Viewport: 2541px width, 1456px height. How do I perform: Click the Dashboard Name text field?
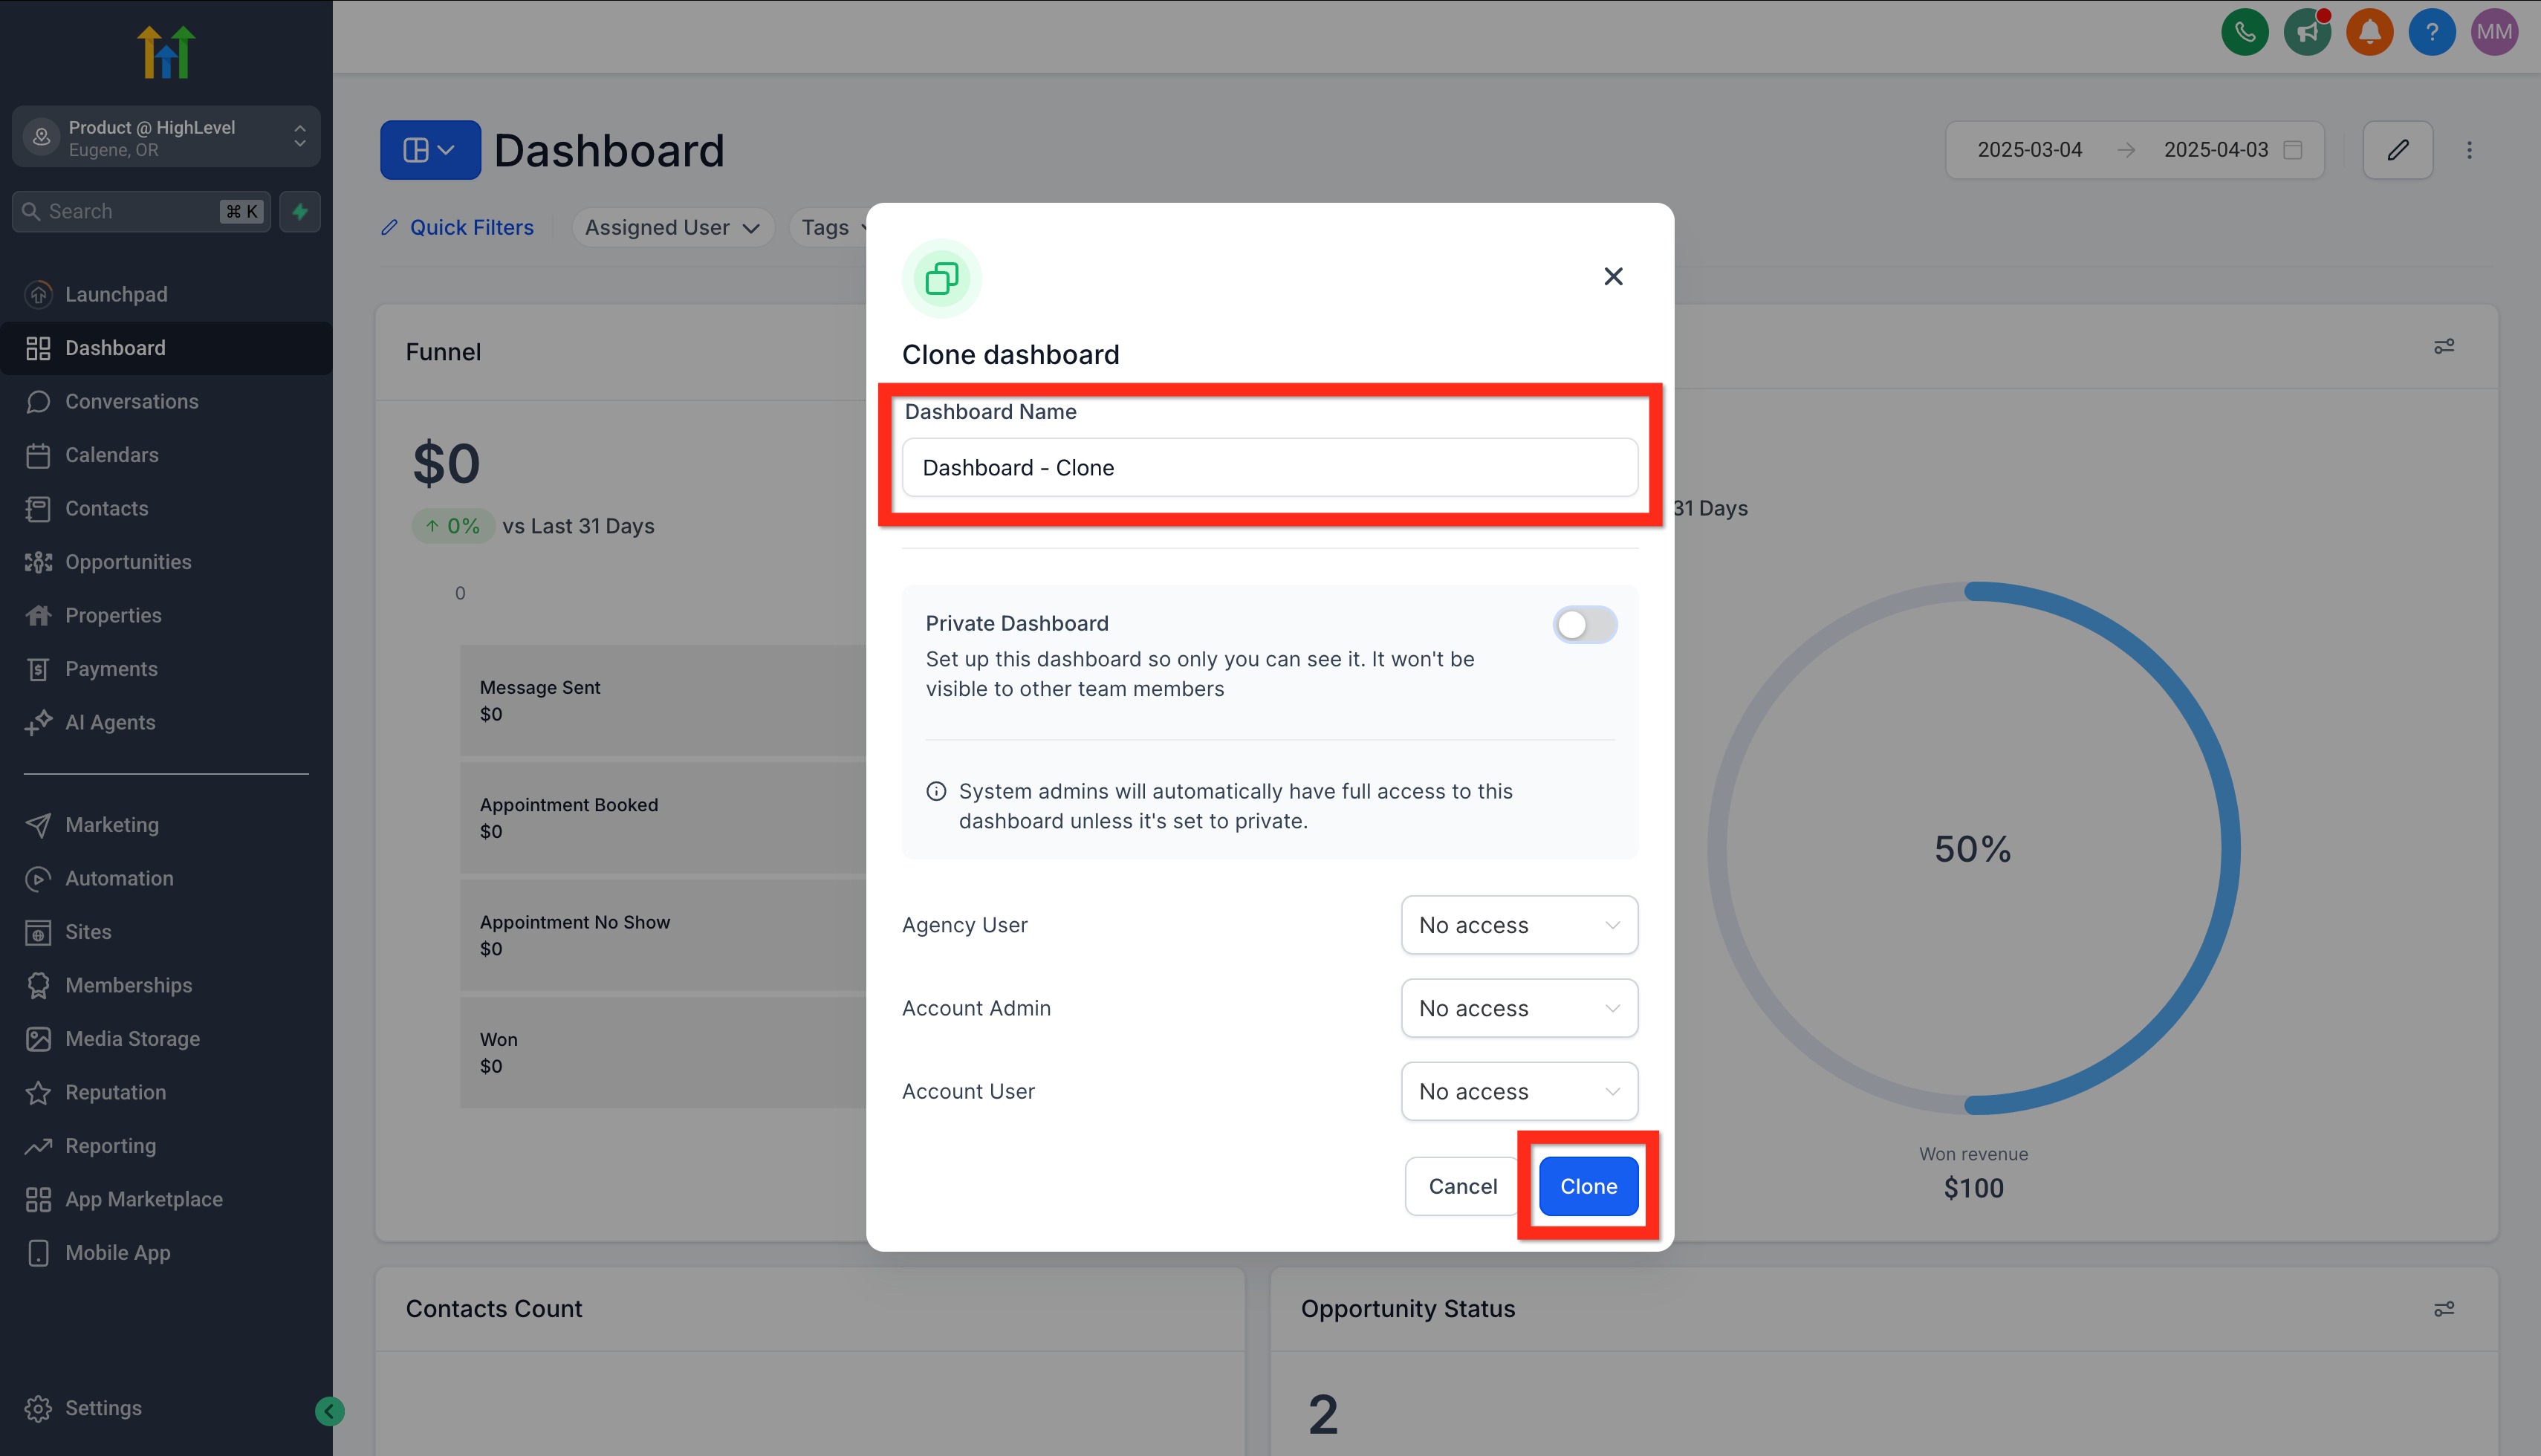(x=1269, y=468)
